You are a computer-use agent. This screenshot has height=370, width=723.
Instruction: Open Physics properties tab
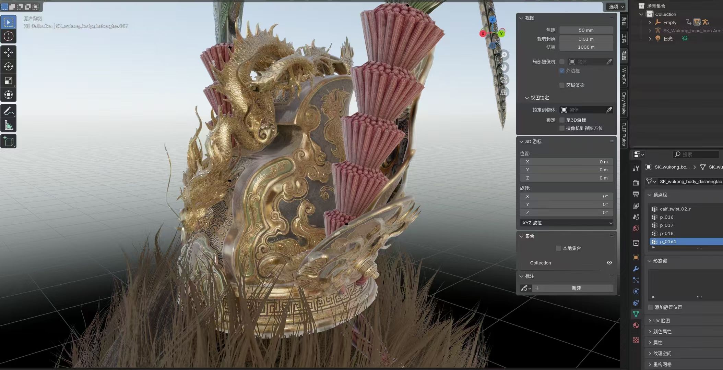[x=636, y=291]
